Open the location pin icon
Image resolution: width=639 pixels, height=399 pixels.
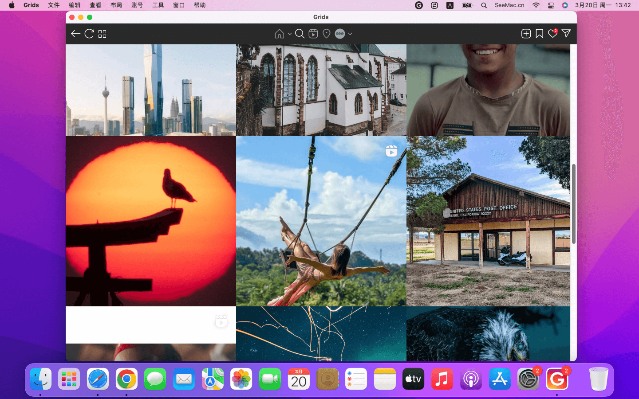tap(327, 34)
